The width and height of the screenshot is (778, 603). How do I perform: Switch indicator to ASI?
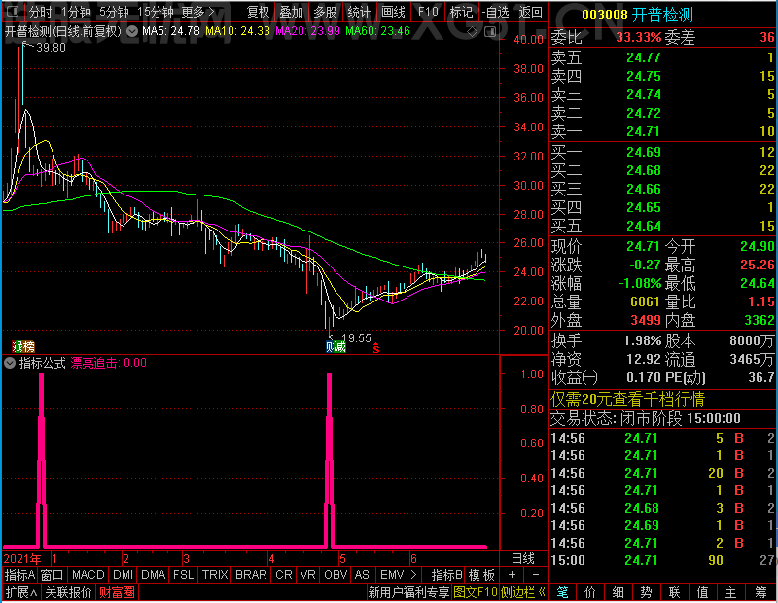364,575
